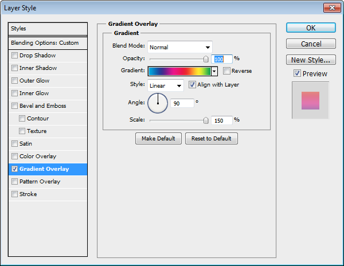Viewport: 344px width, 266px height.
Task: Click the Angle value input field
Action: 182,103
